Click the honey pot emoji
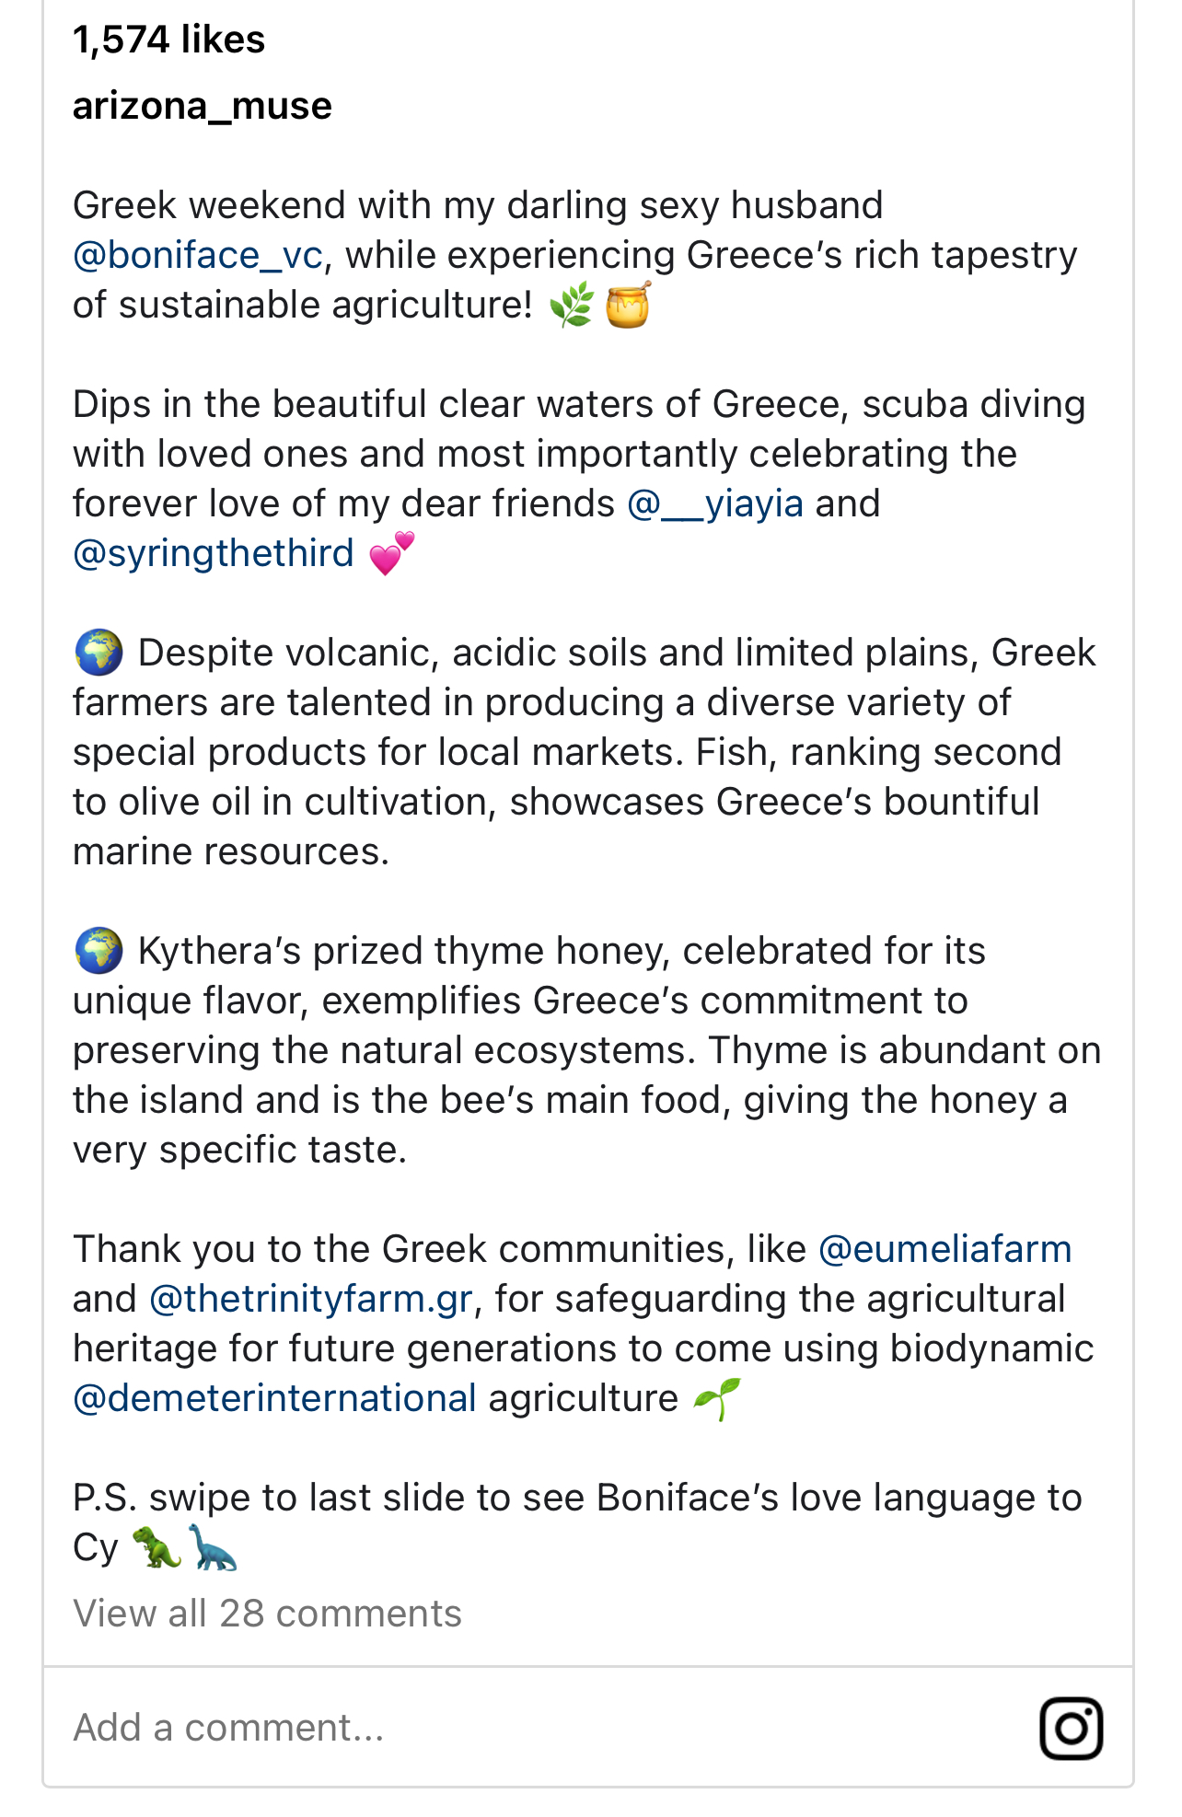This screenshot has height=1817, width=1182. click(628, 306)
